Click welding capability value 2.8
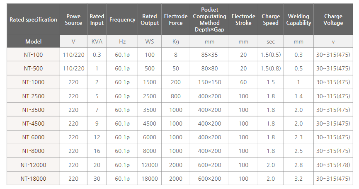This screenshot has height=189, width=359. click(x=298, y=165)
